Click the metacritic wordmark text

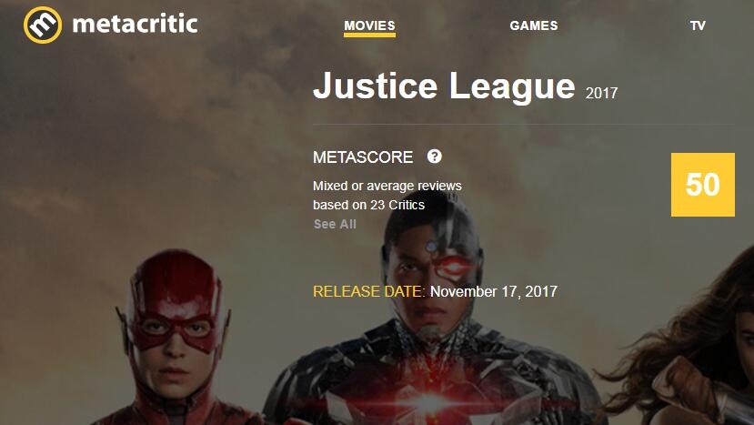pos(136,24)
